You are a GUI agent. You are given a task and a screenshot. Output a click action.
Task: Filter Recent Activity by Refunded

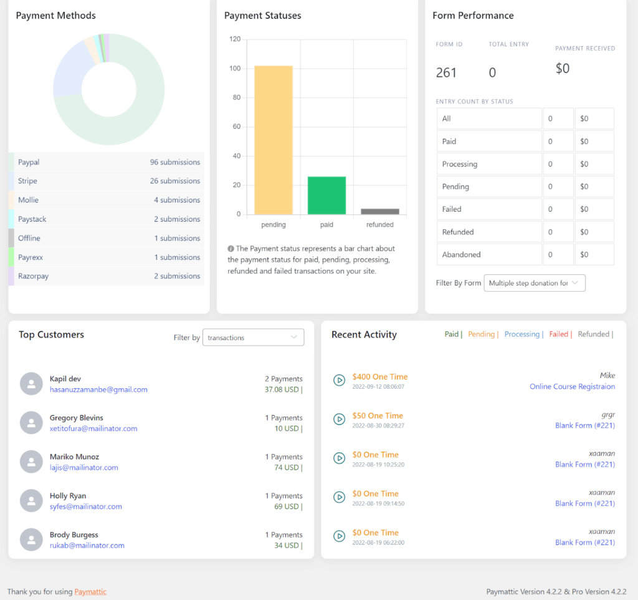(x=593, y=335)
